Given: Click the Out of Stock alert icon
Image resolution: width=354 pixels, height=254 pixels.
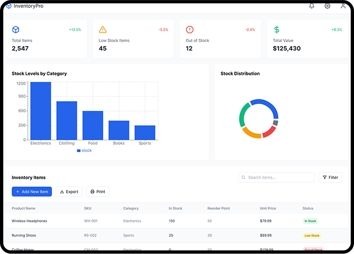Looking at the screenshot, I should click(190, 29).
